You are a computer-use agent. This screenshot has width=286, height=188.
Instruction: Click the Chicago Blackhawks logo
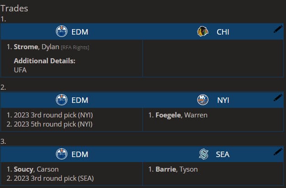pos(203,32)
